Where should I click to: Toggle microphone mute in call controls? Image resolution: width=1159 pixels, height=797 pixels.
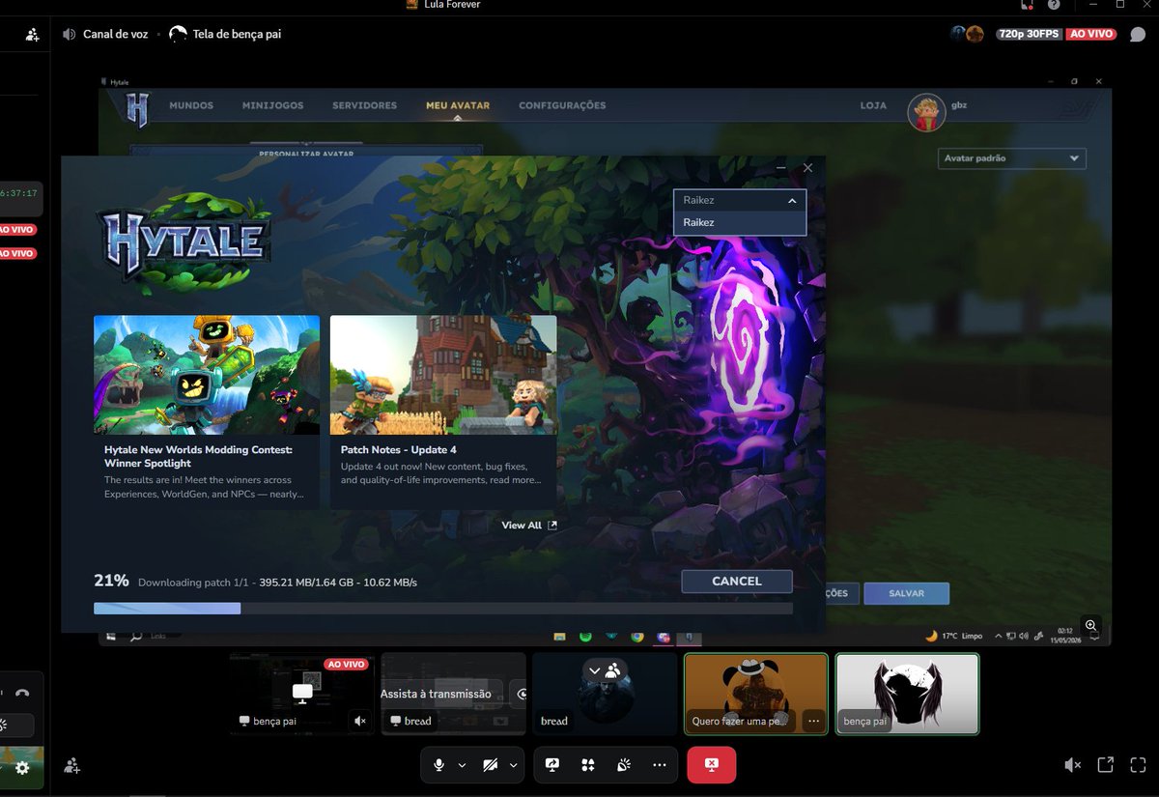[439, 764]
